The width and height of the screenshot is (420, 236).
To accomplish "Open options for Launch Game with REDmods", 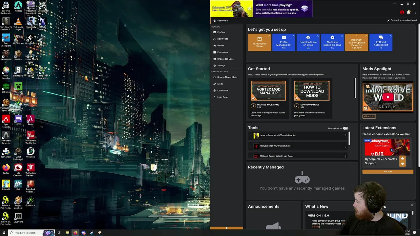I will pos(346,135).
